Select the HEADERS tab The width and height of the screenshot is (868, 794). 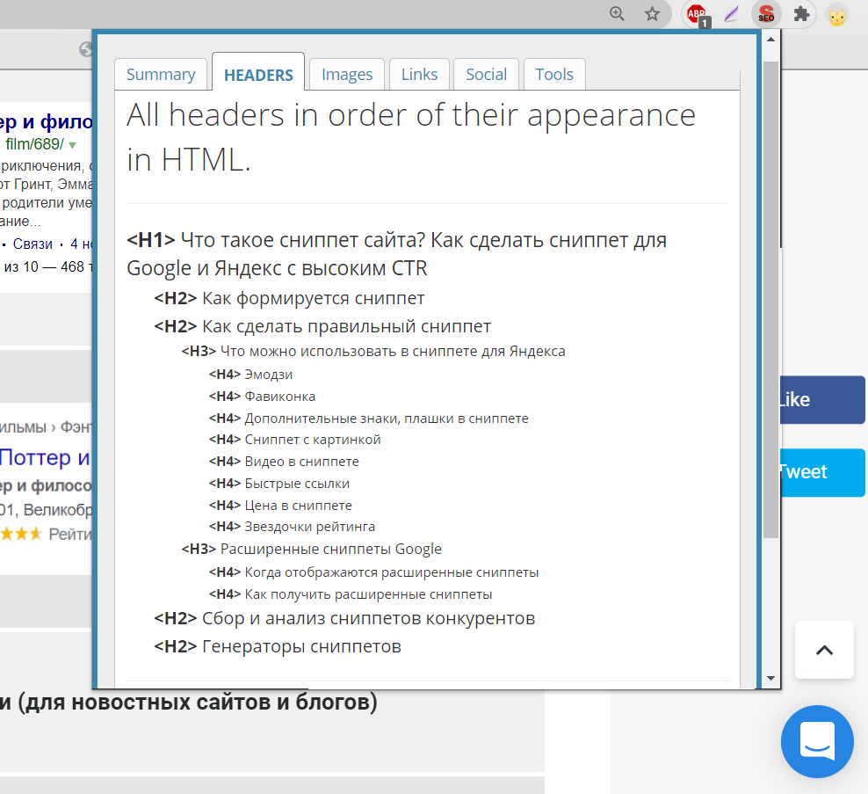(x=258, y=75)
